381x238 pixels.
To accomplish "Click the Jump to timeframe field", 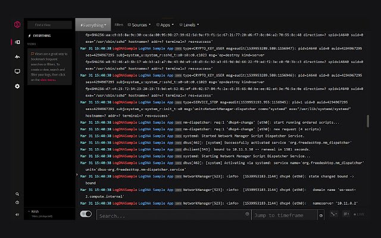I will (x=285, y=215).
